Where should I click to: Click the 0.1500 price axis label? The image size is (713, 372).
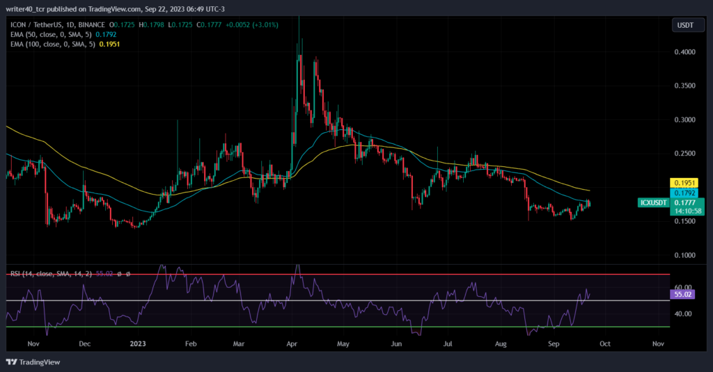685,221
